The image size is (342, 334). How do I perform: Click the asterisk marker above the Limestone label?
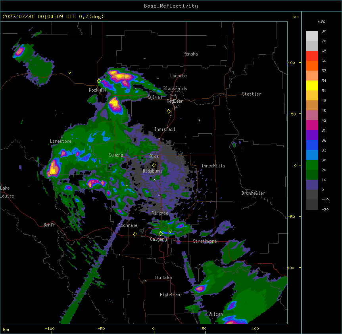pos(61,137)
